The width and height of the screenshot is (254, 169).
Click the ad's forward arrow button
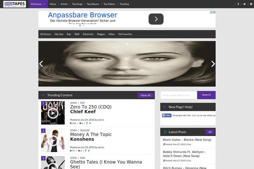156,19
